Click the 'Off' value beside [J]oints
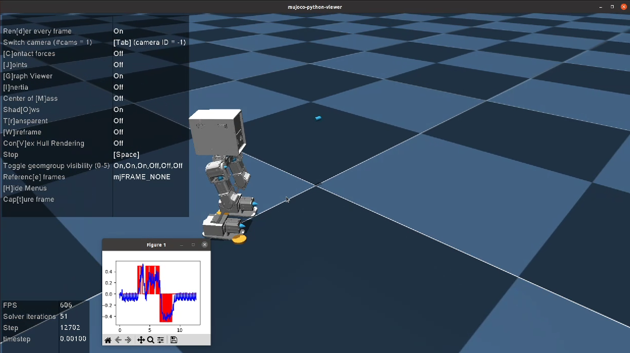Screen dimensions: 630x353 click(x=118, y=65)
